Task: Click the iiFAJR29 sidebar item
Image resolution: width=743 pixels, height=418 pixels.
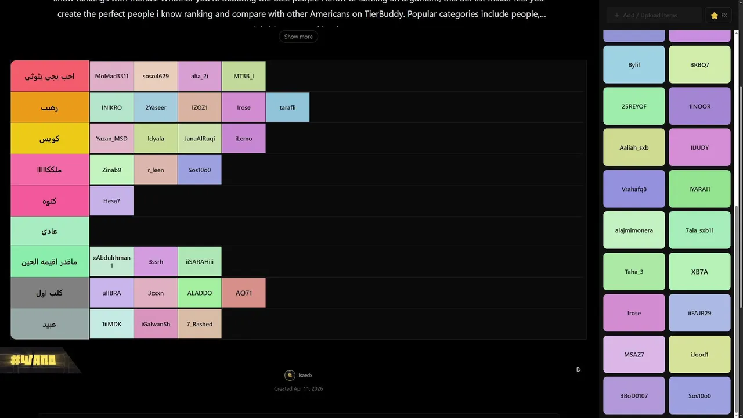Action: 699,313
